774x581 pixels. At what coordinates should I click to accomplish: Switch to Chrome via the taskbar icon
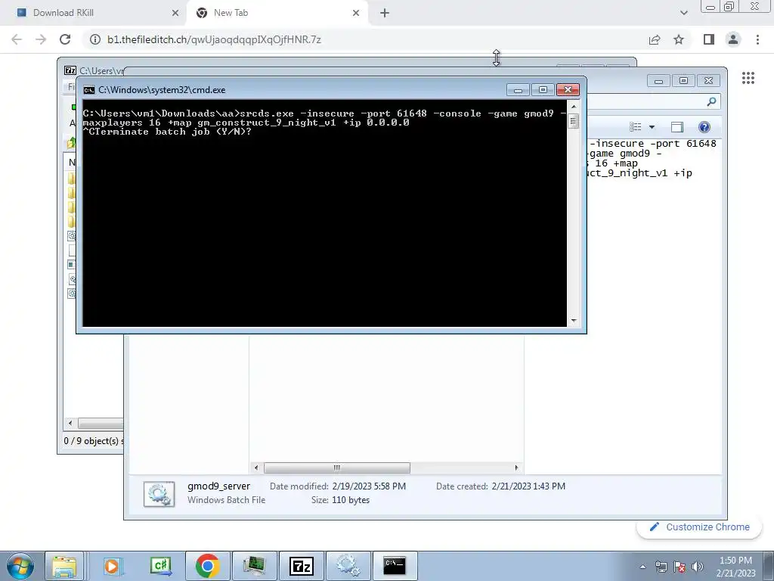point(207,566)
